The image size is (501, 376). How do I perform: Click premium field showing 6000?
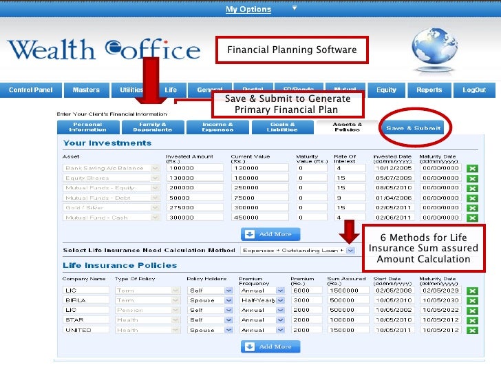pos(307,291)
